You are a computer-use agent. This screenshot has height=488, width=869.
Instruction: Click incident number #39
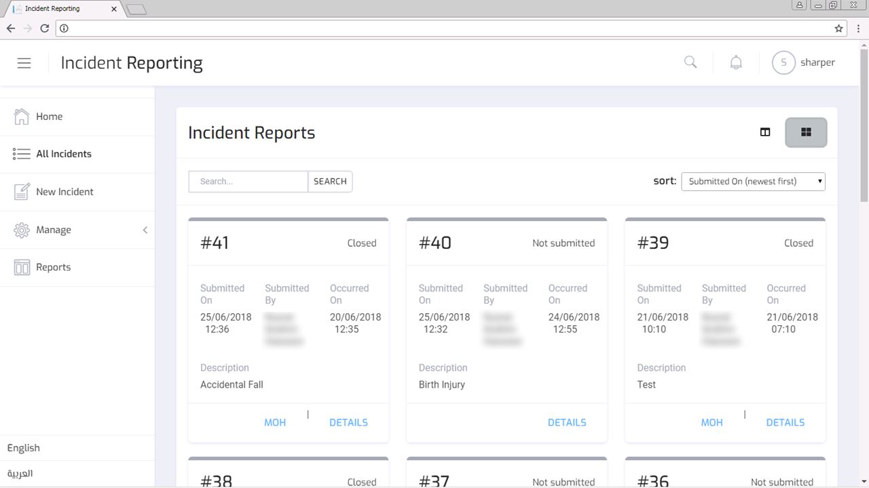pos(653,243)
